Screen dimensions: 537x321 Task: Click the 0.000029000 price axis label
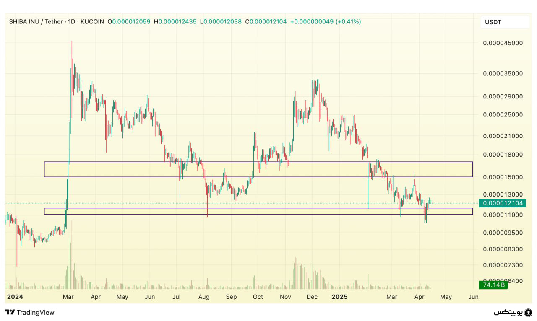coord(503,96)
